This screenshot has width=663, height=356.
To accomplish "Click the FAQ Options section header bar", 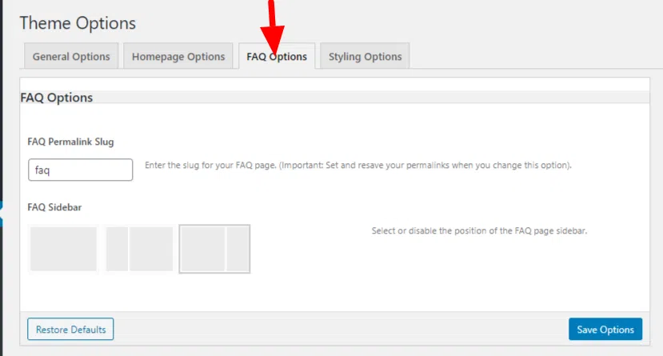I will click(333, 98).
